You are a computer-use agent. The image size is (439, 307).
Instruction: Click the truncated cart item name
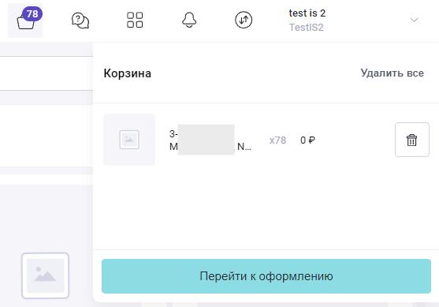pos(210,140)
